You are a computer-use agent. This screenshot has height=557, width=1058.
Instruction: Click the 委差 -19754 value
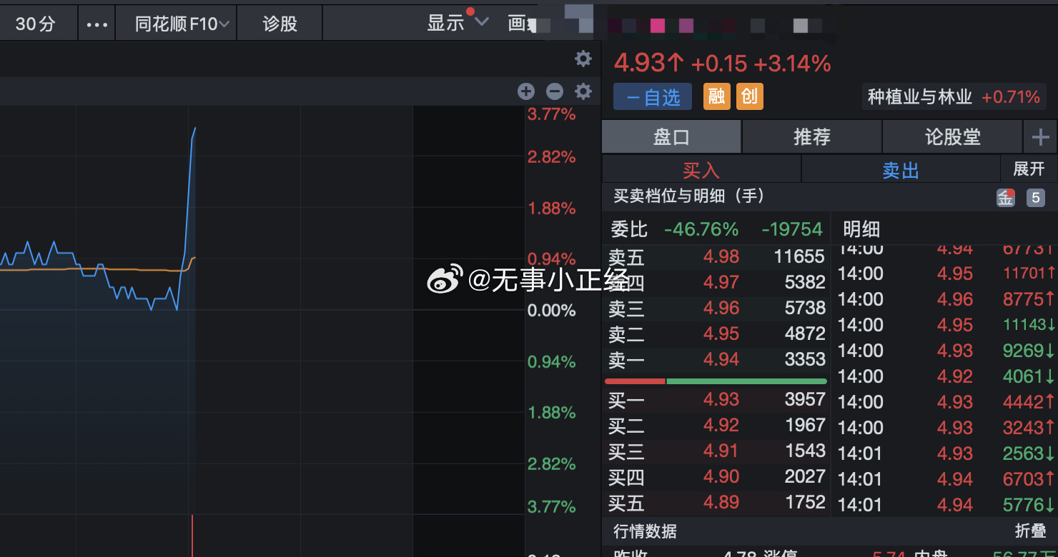pos(792,229)
